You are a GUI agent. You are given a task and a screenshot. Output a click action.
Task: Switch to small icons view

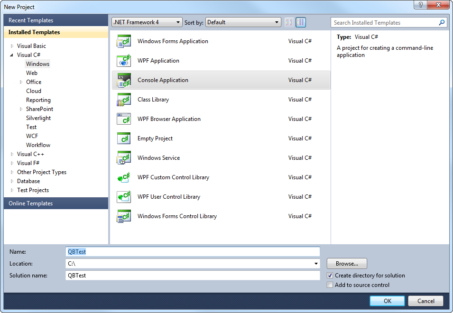pos(289,22)
